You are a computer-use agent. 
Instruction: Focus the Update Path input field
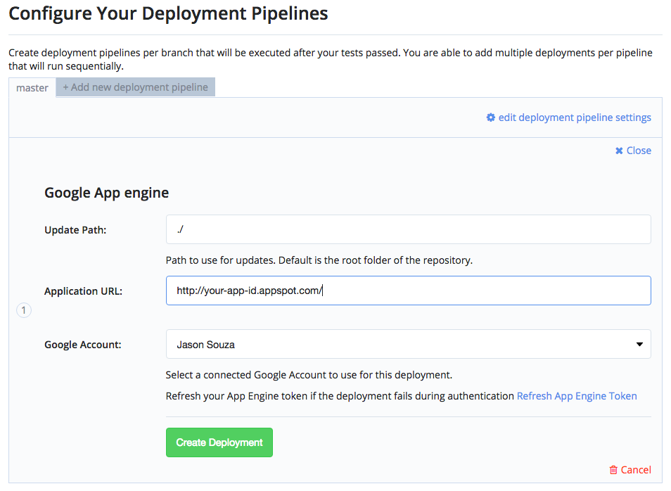pyautogui.click(x=408, y=229)
